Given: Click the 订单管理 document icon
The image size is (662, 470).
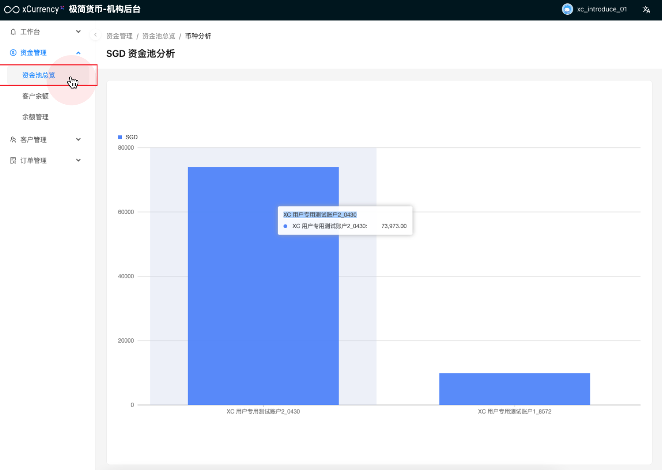Looking at the screenshot, I should (x=13, y=161).
